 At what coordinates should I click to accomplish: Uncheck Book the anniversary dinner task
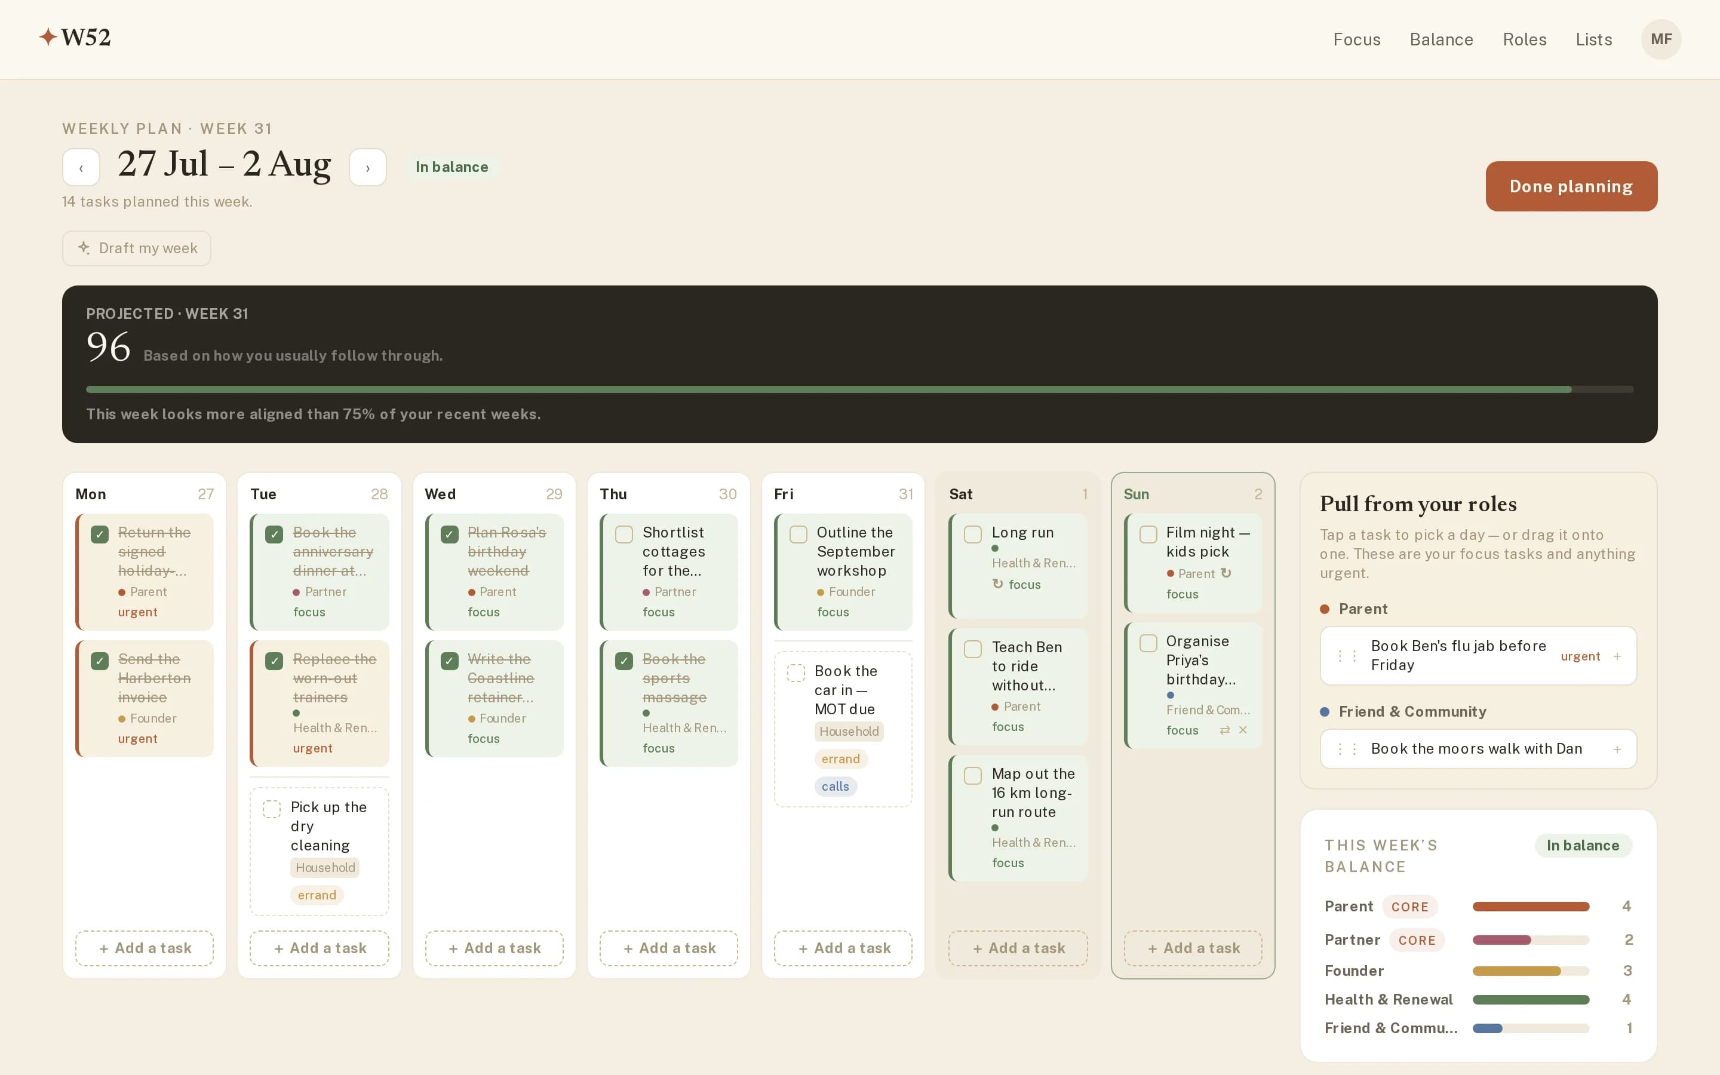[x=274, y=534]
